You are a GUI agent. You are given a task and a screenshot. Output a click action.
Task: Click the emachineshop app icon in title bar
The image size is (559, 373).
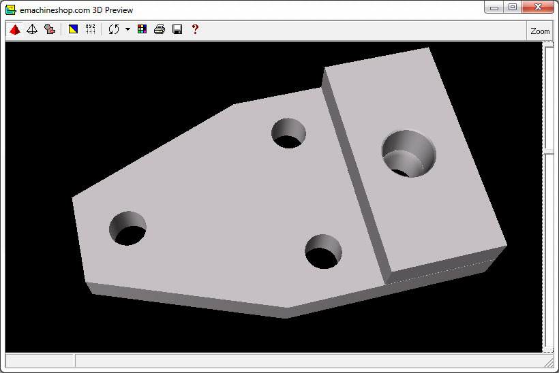pyautogui.click(x=11, y=10)
